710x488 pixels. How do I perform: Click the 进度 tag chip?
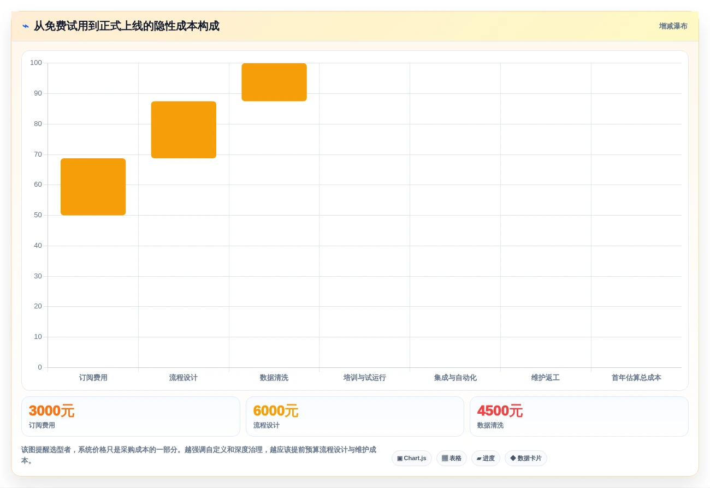[x=486, y=459]
